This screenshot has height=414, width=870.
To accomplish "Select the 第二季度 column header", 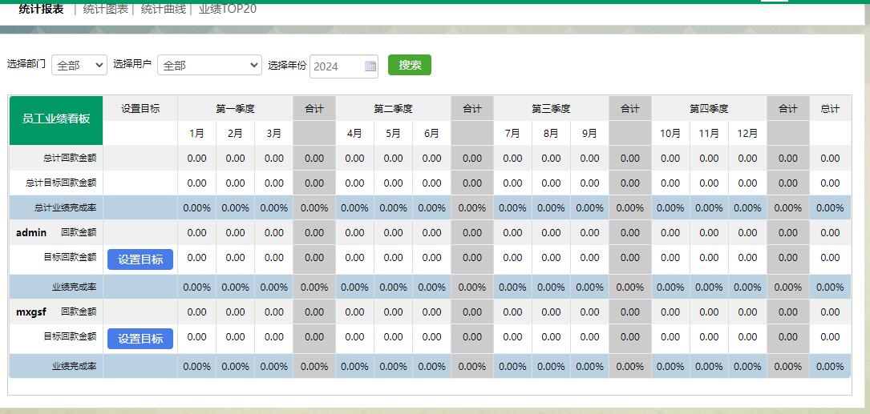I will tap(393, 109).
